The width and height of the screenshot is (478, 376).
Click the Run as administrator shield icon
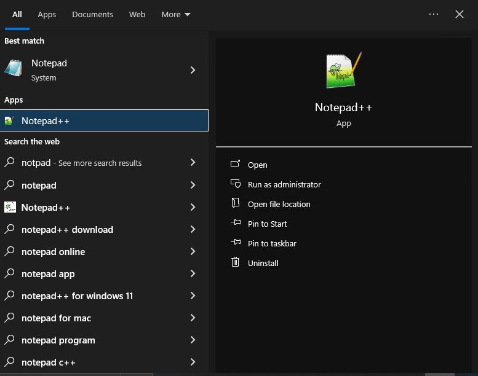(x=236, y=184)
